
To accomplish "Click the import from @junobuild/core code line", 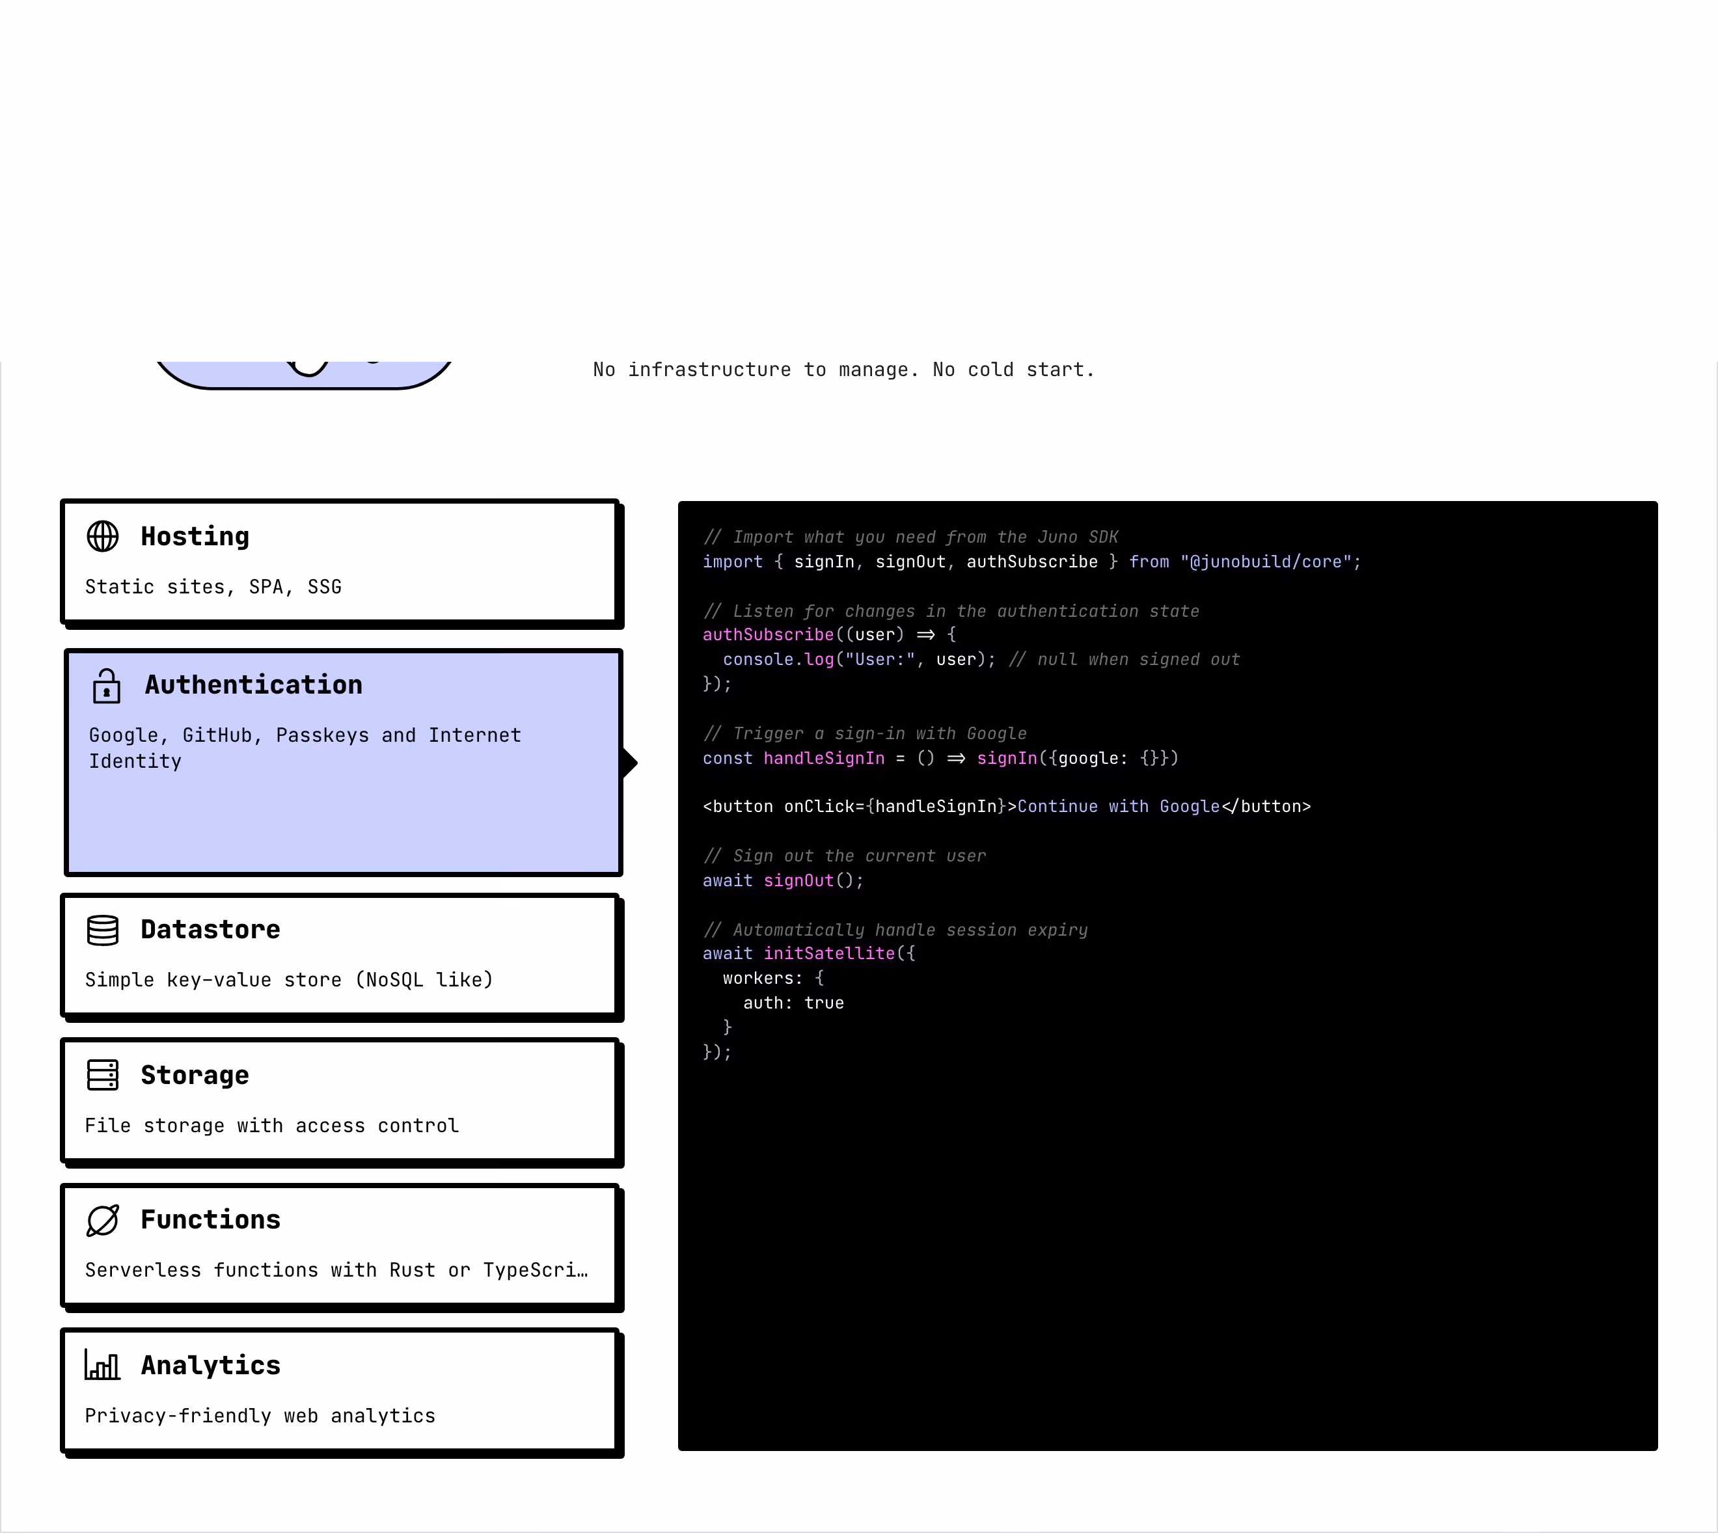I will pos(1032,562).
